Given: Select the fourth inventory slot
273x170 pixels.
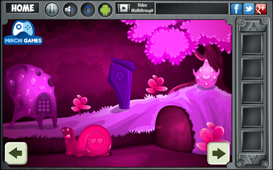Looking at the screenshot, I should [x=252, y=117].
